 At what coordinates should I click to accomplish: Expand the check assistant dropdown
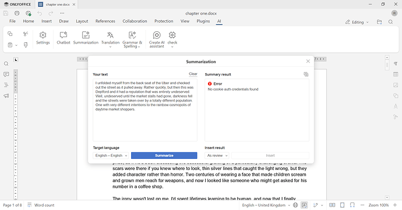tap(172, 46)
